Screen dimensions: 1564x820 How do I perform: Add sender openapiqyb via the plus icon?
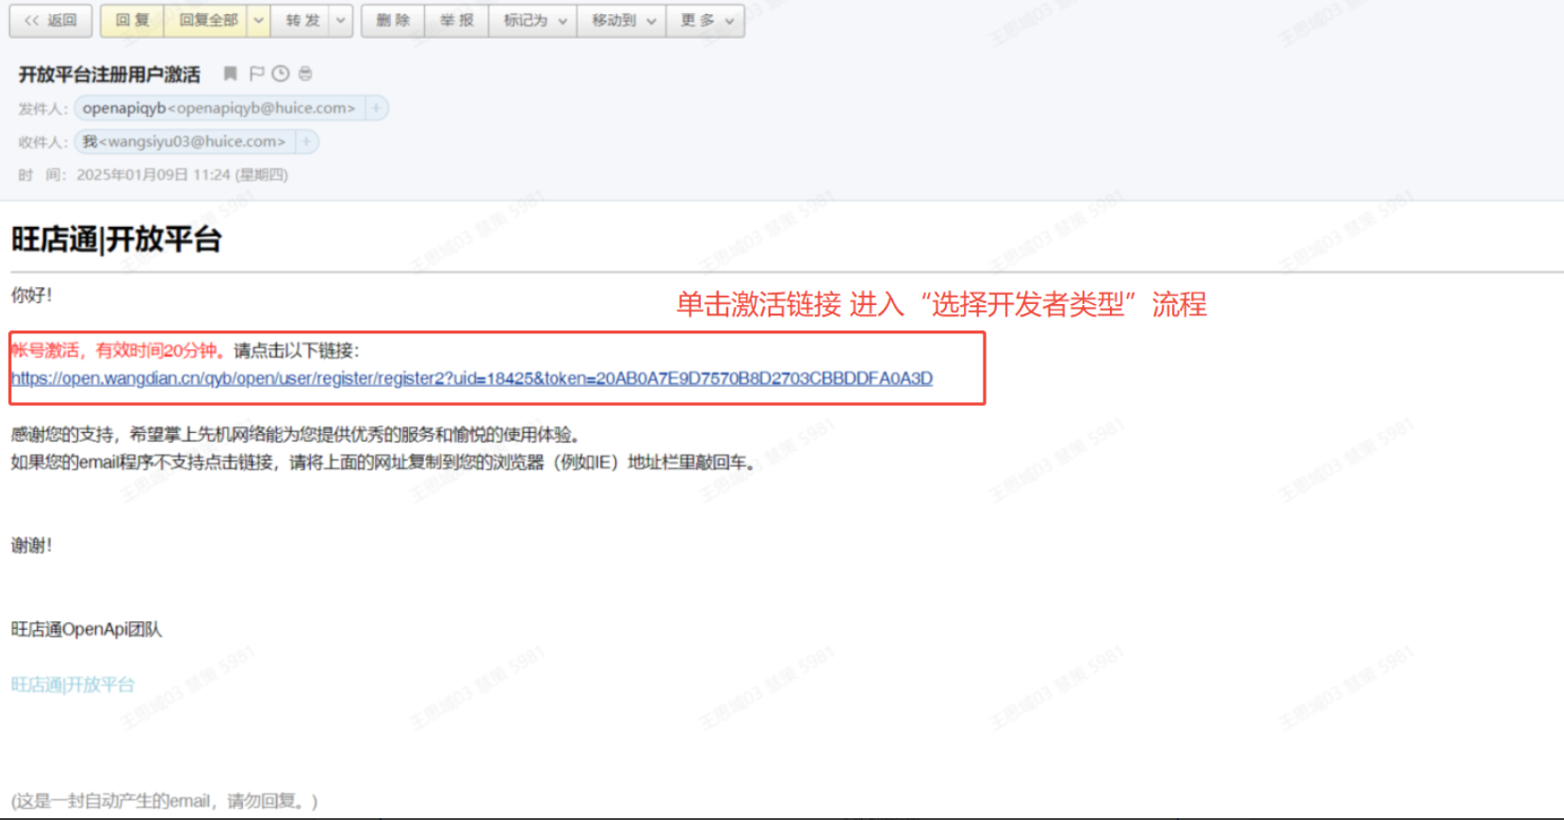376,108
